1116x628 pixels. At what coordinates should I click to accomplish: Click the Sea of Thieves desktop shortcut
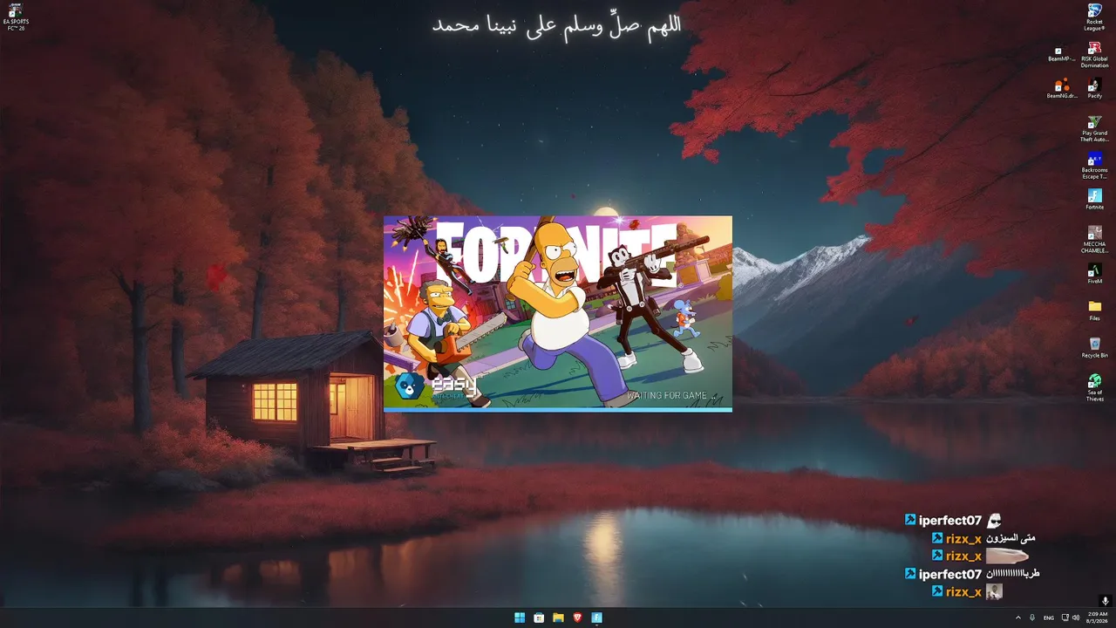1094,387
